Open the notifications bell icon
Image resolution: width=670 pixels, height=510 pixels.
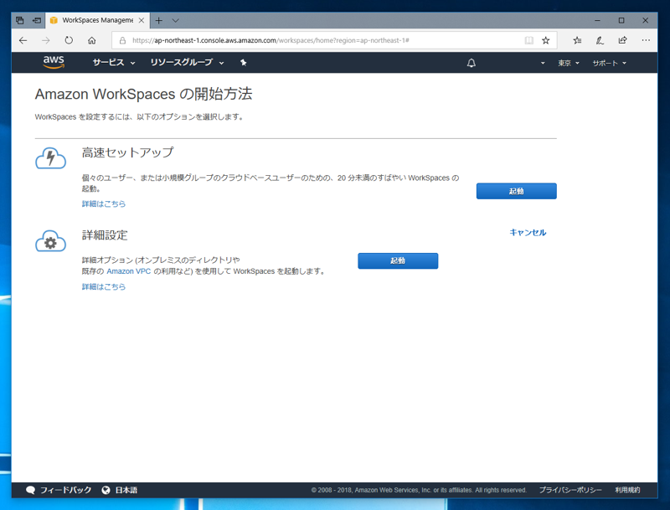(x=472, y=63)
